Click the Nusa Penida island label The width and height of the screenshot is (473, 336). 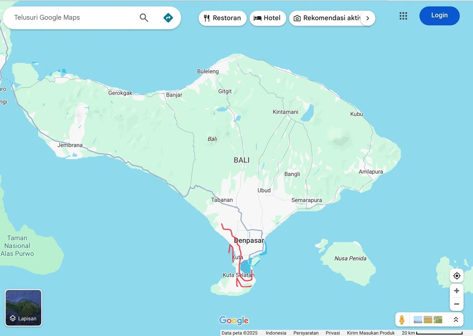point(350,259)
